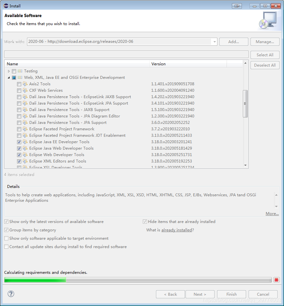
Task: Click the Add... button
Action: coord(234,42)
